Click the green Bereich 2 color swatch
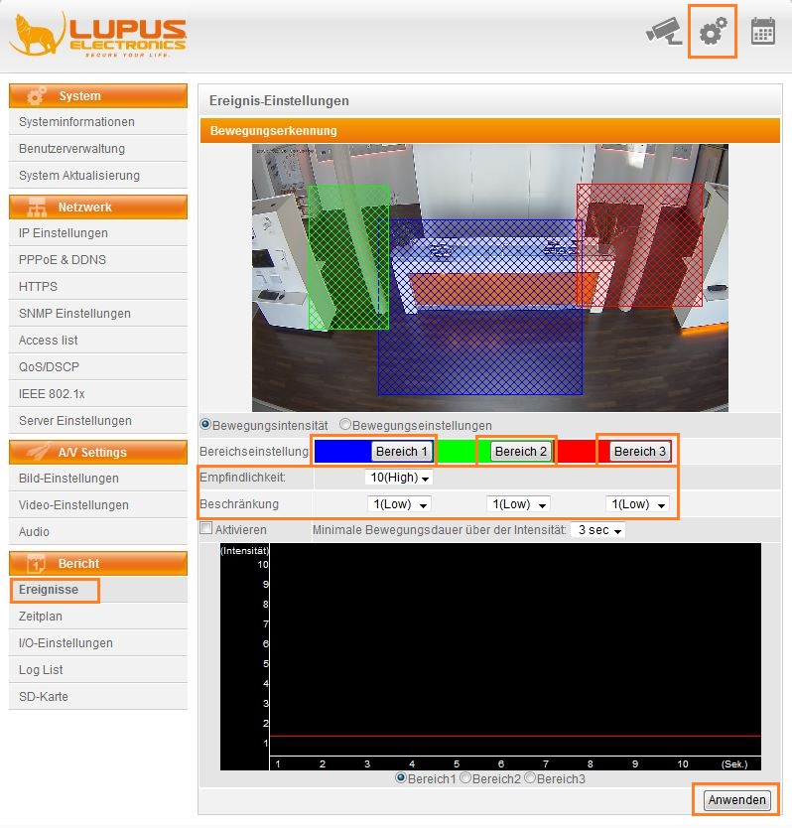The height and width of the screenshot is (828, 792). pos(457,452)
